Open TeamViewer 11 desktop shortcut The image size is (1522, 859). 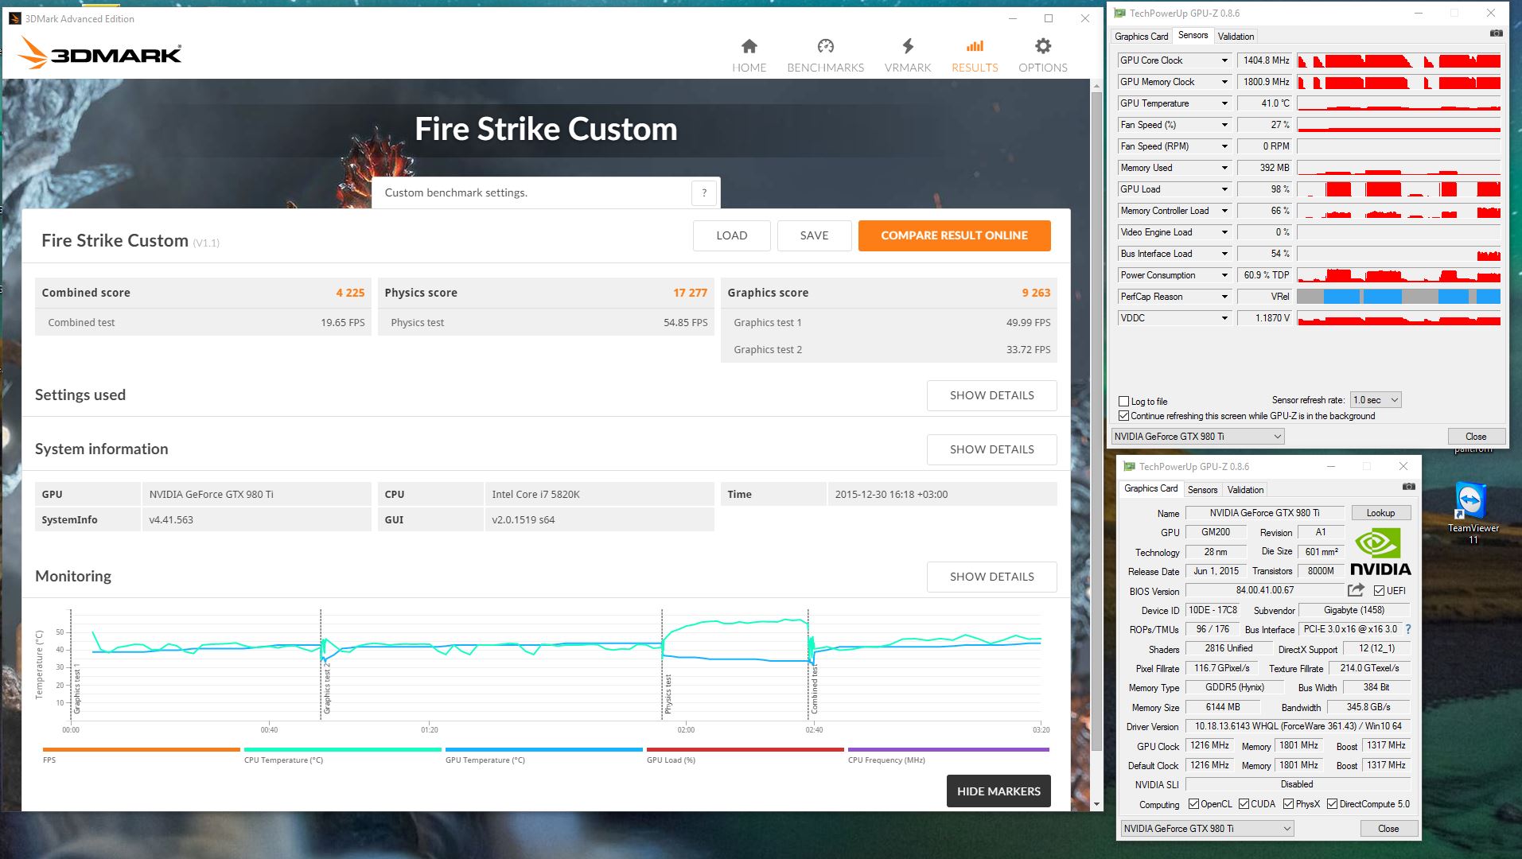pos(1473,513)
